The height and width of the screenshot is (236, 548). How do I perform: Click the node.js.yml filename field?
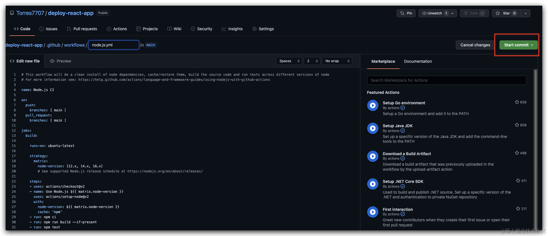114,45
